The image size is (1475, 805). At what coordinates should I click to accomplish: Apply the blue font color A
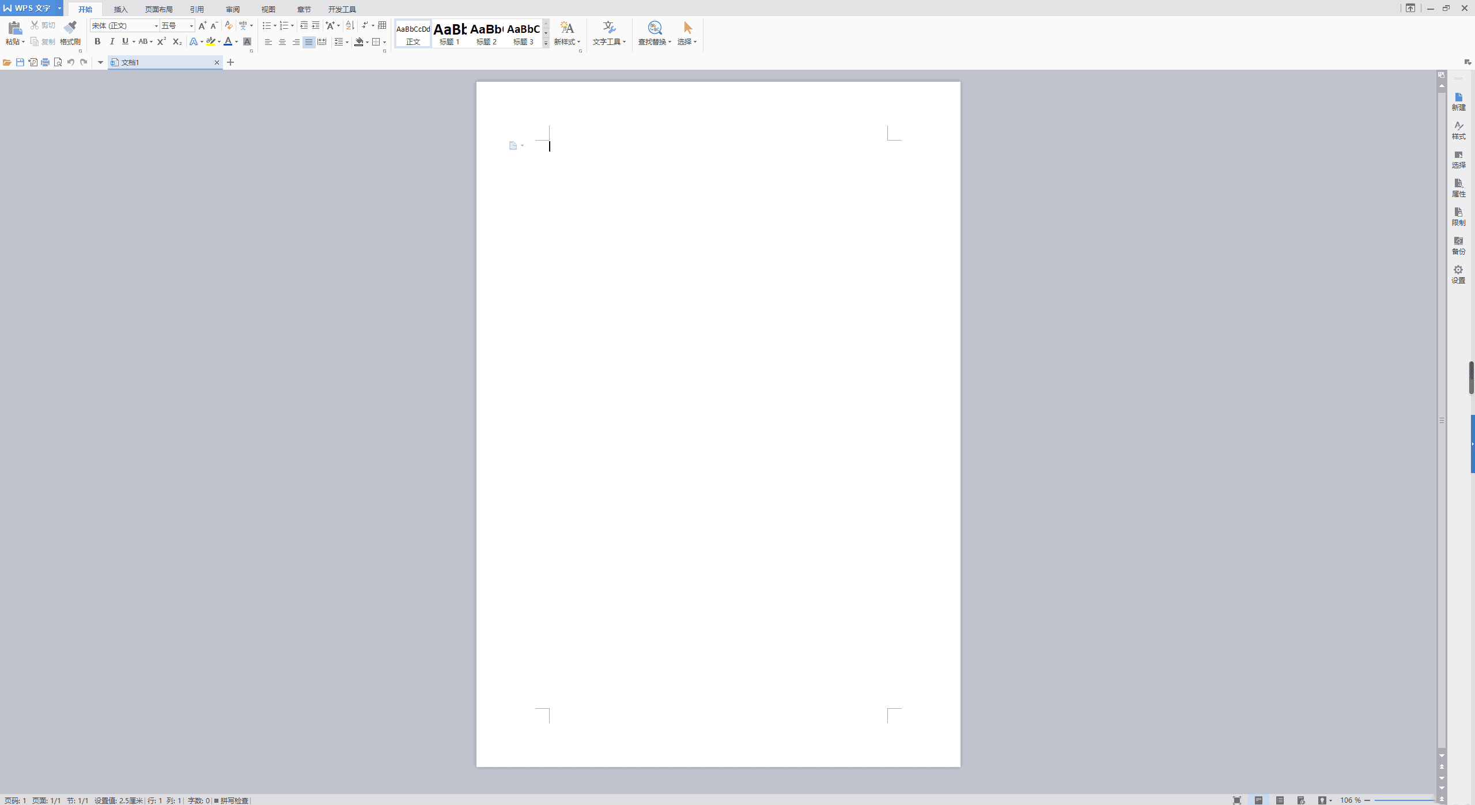tap(228, 41)
